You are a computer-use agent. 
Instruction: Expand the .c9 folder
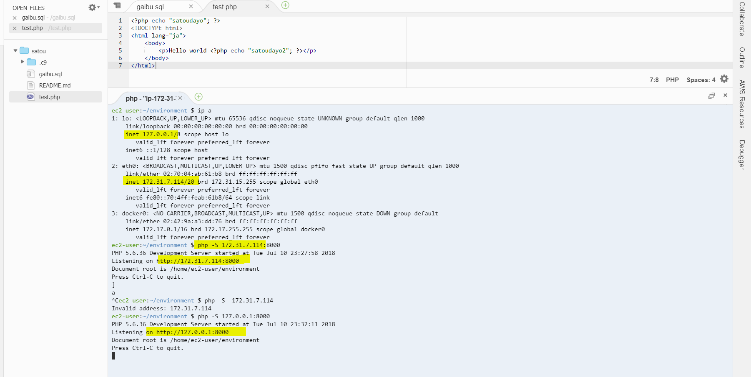click(23, 62)
